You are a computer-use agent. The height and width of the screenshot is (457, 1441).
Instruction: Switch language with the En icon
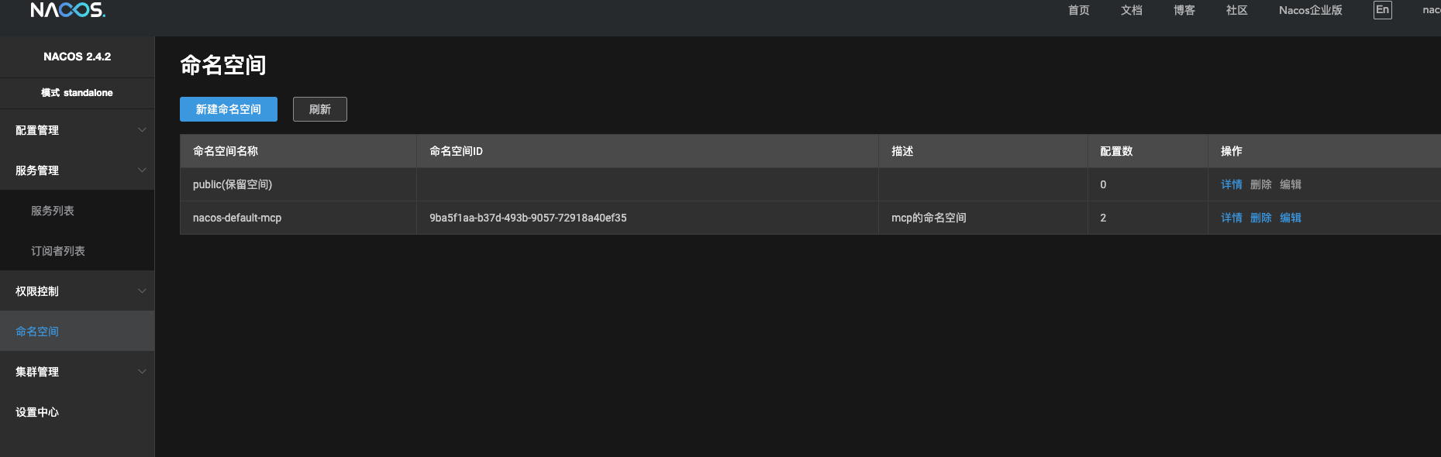[x=1382, y=10]
